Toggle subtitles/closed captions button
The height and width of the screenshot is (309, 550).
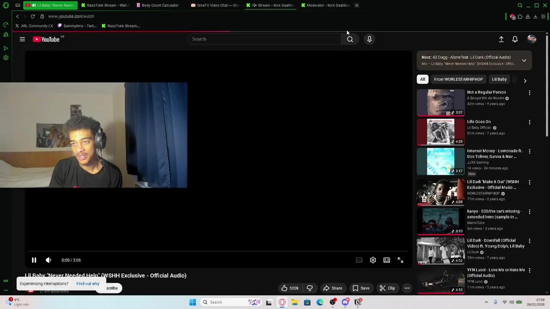pos(359,260)
